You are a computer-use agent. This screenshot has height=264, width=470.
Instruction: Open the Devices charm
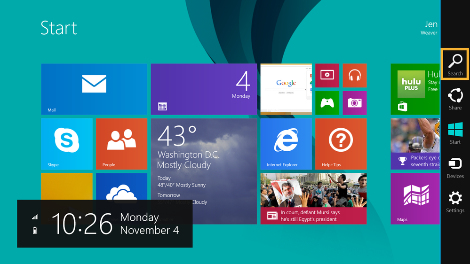(x=455, y=168)
